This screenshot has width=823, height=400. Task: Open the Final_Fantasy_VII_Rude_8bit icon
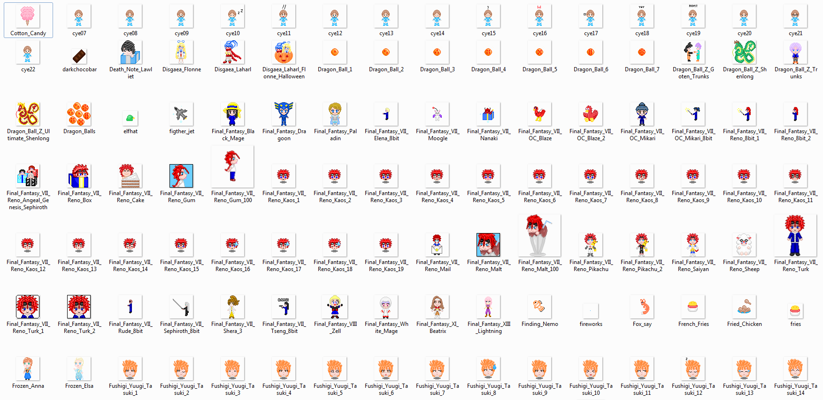click(130, 307)
